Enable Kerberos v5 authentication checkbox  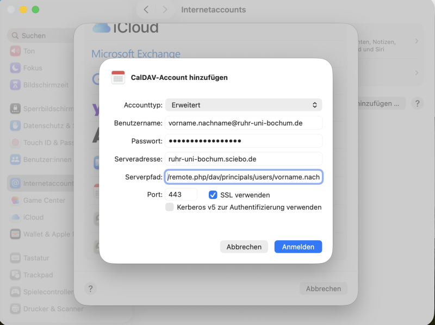(x=170, y=207)
